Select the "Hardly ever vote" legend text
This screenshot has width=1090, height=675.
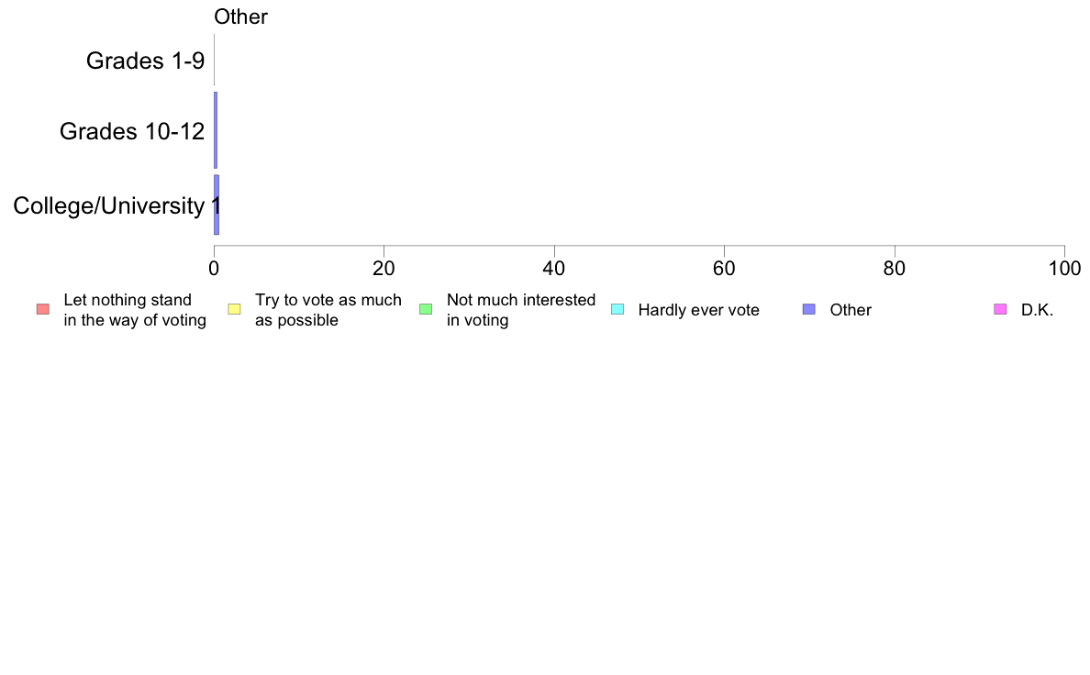[x=698, y=310]
